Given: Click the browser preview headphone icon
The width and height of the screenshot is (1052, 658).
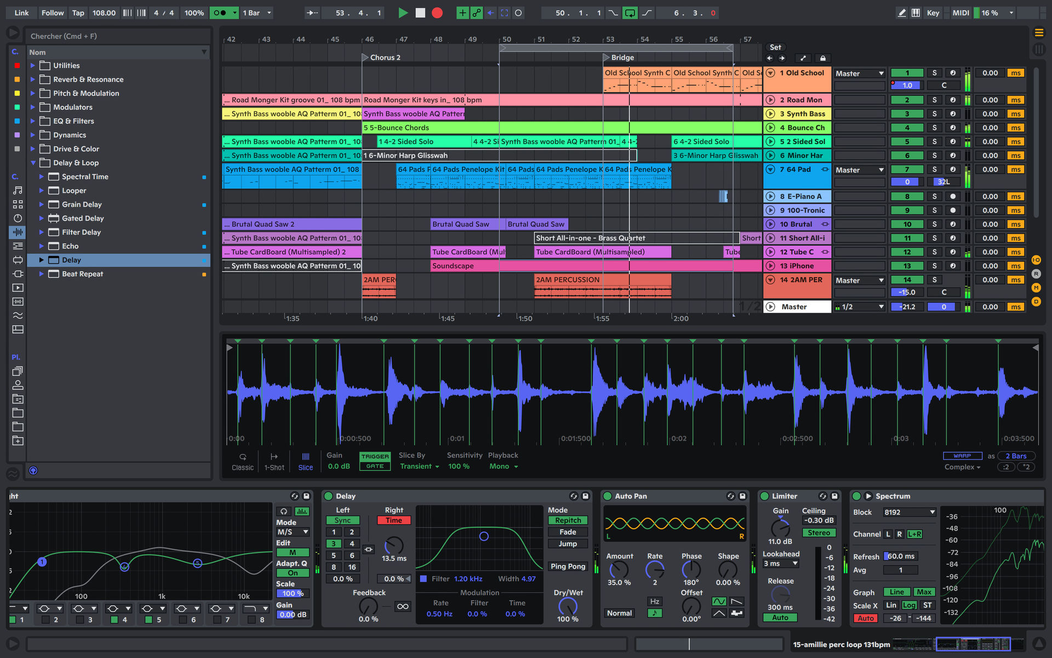Looking at the screenshot, I should [x=33, y=470].
